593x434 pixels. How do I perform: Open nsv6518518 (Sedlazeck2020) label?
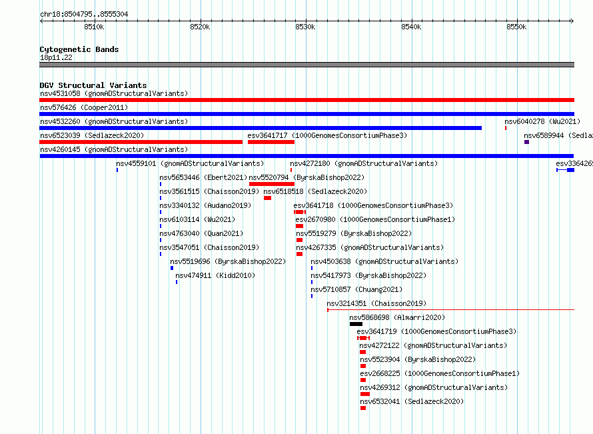pos(315,191)
